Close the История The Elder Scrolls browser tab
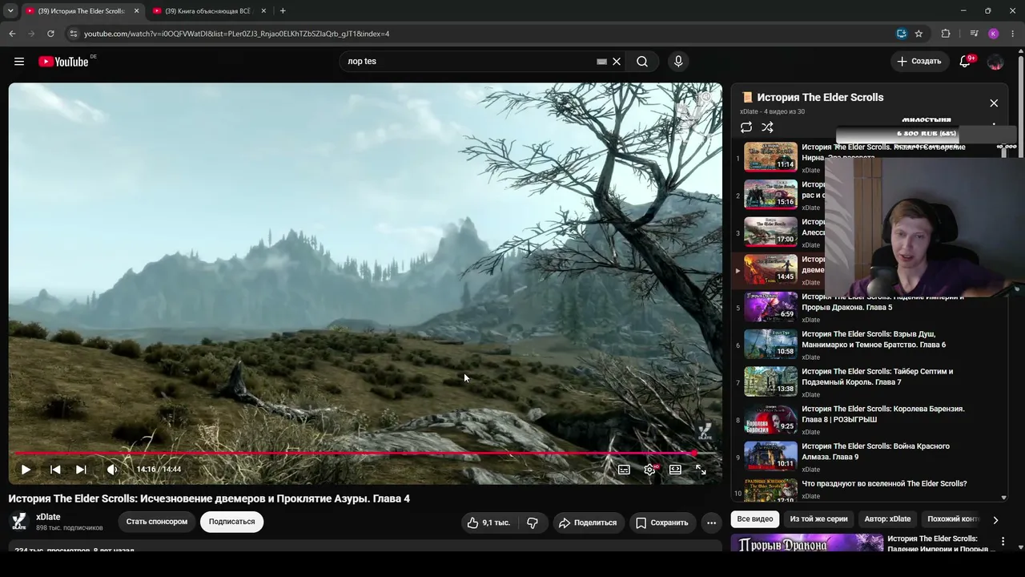1025x577 pixels. pyautogui.click(x=136, y=11)
